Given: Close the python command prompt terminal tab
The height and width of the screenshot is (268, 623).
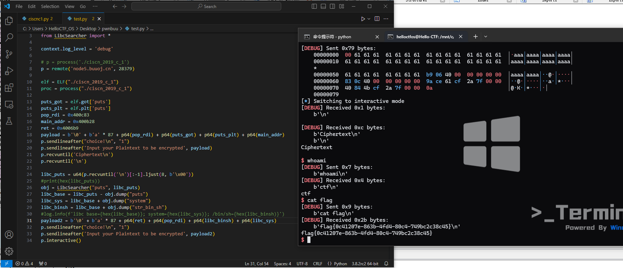Looking at the screenshot, I should click(x=377, y=36).
